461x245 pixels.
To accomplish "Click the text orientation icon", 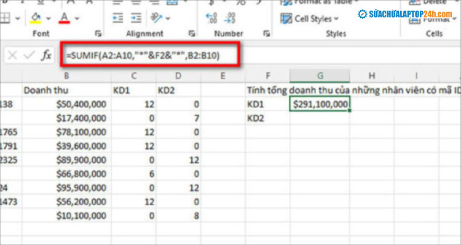I will coord(156,18).
